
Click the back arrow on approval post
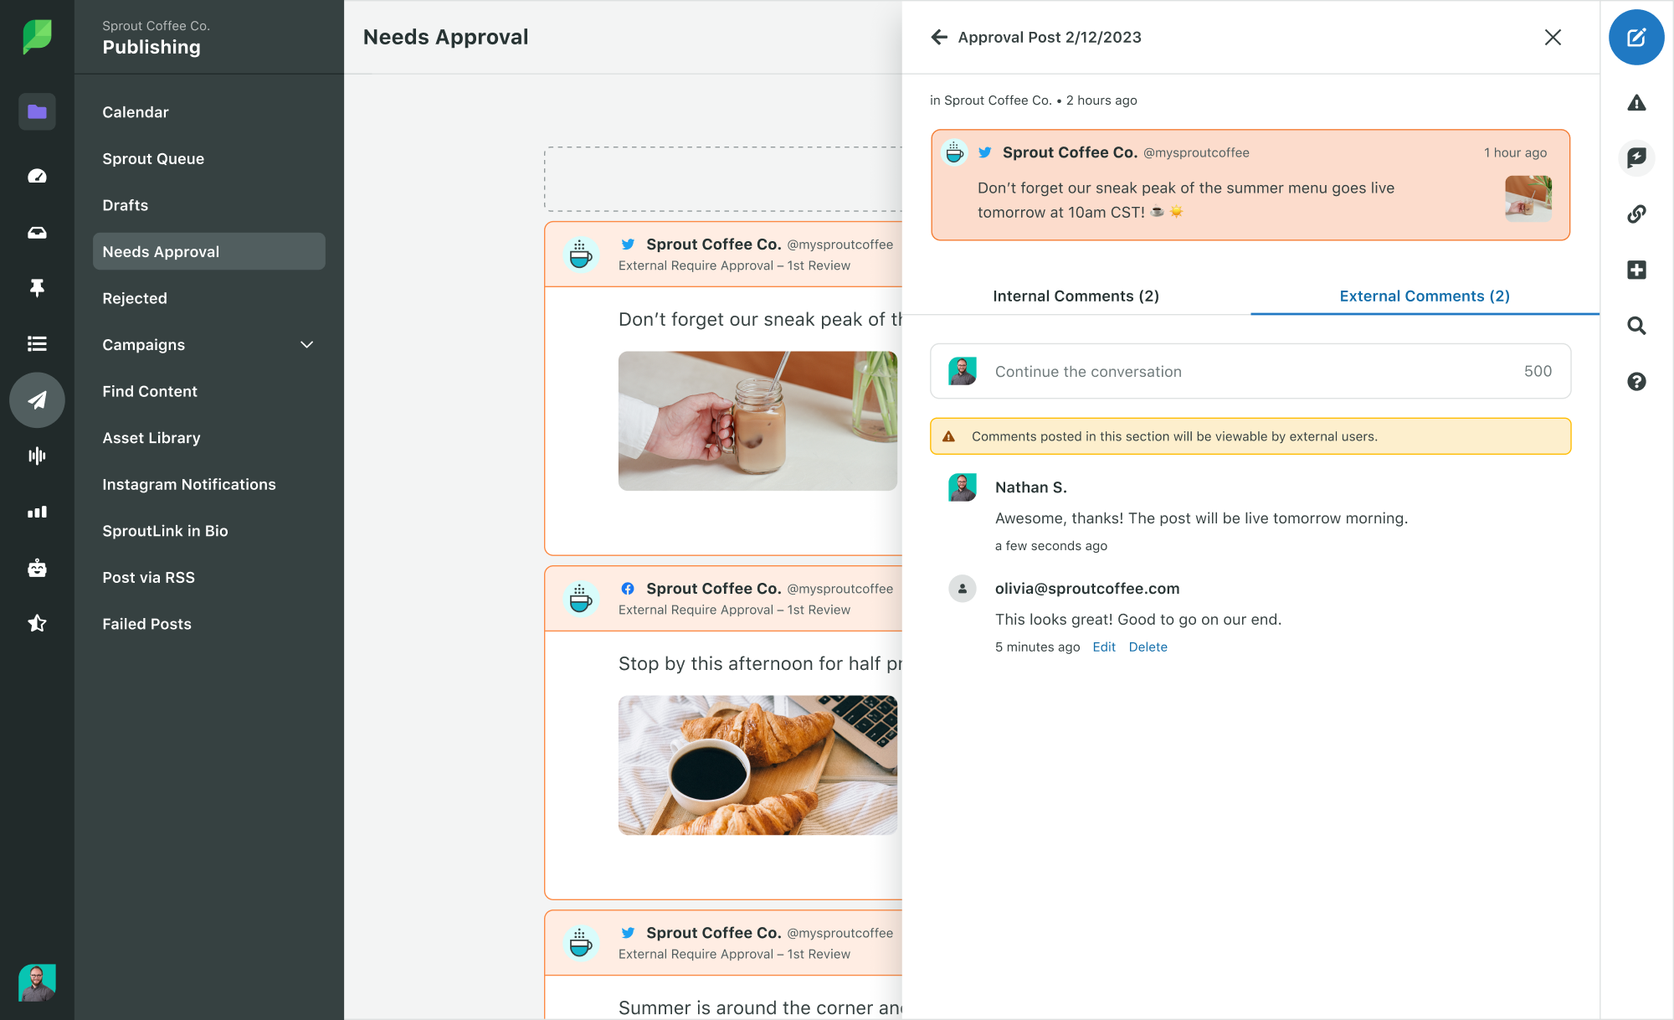pyautogui.click(x=940, y=37)
